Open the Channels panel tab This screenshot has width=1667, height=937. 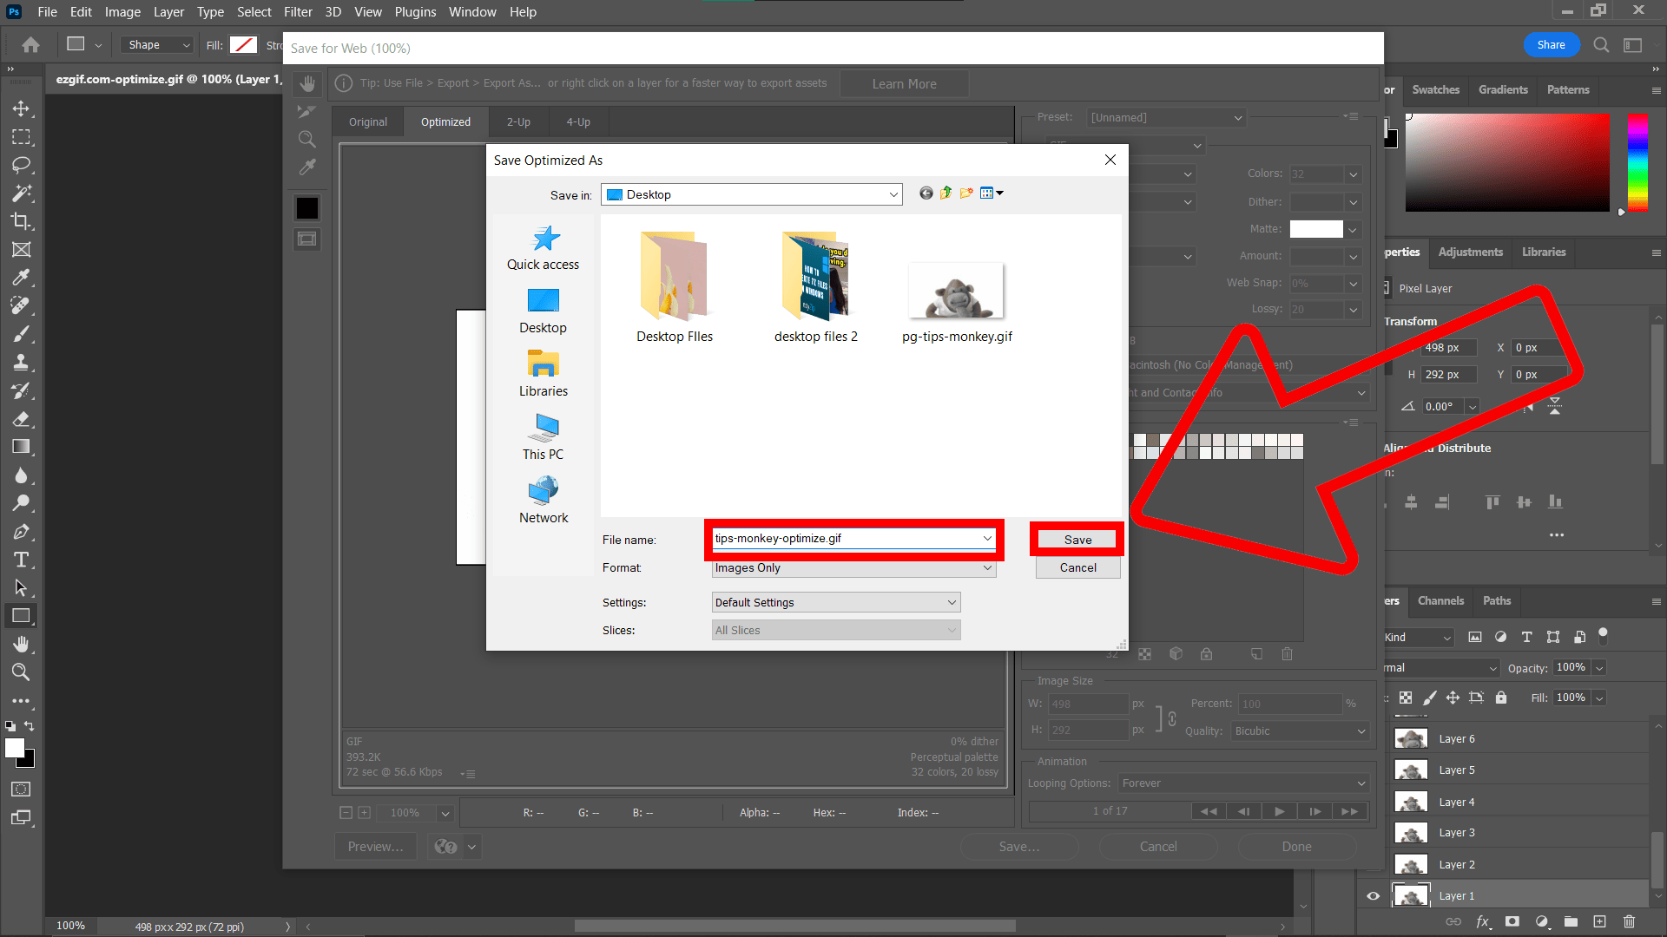click(1440, 600)
